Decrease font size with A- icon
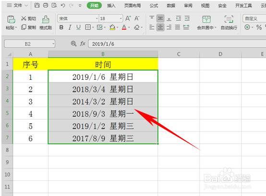Image resolution: width=266 pixels, height=196 pixels. (137, 18)
